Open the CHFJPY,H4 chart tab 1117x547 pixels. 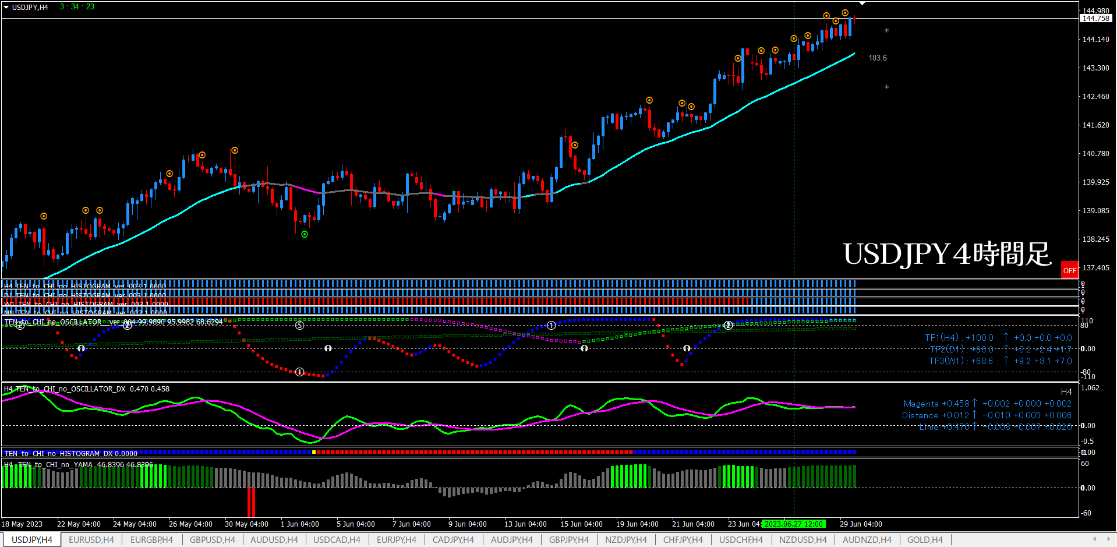(x=683, y=540)
